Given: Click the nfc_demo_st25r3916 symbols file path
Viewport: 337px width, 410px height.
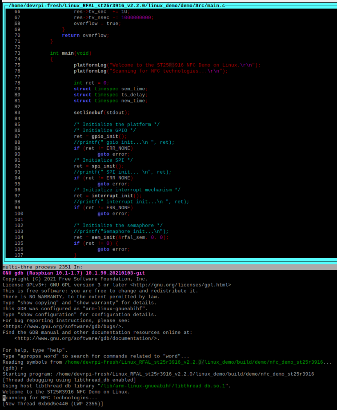Looking at the screenshot, I should point(194,362).
